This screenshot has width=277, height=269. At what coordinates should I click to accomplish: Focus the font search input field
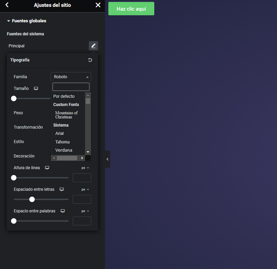click(x=71, y=87)
